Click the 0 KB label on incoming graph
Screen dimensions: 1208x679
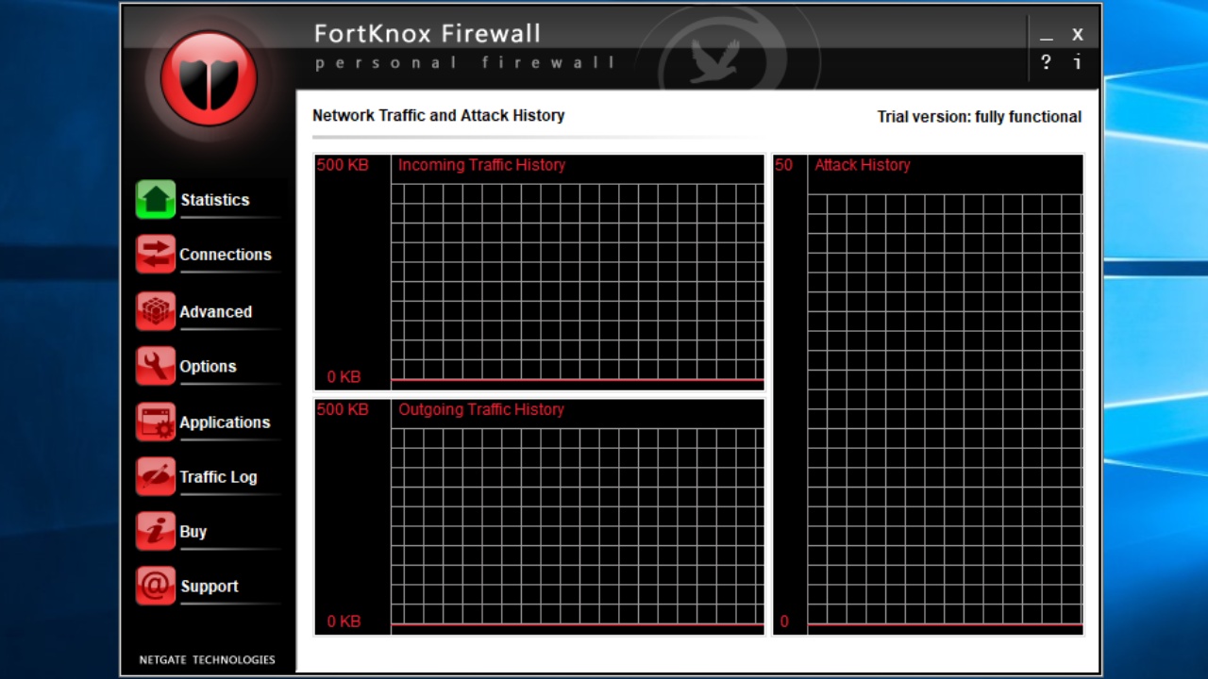(344, 377)
